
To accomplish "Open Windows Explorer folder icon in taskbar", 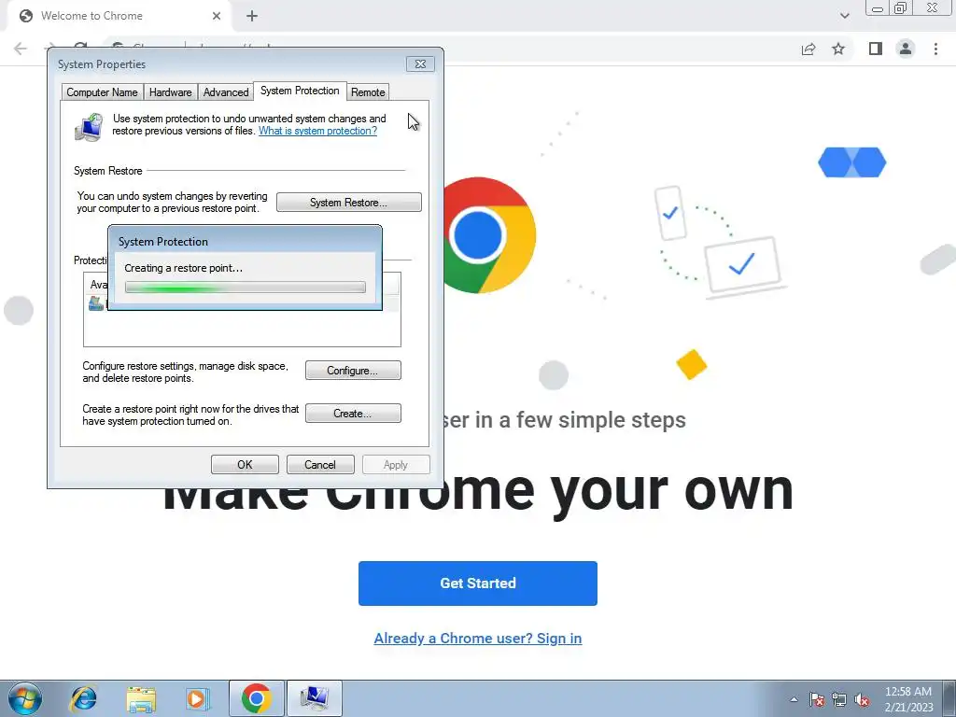I will click(141, 699).
